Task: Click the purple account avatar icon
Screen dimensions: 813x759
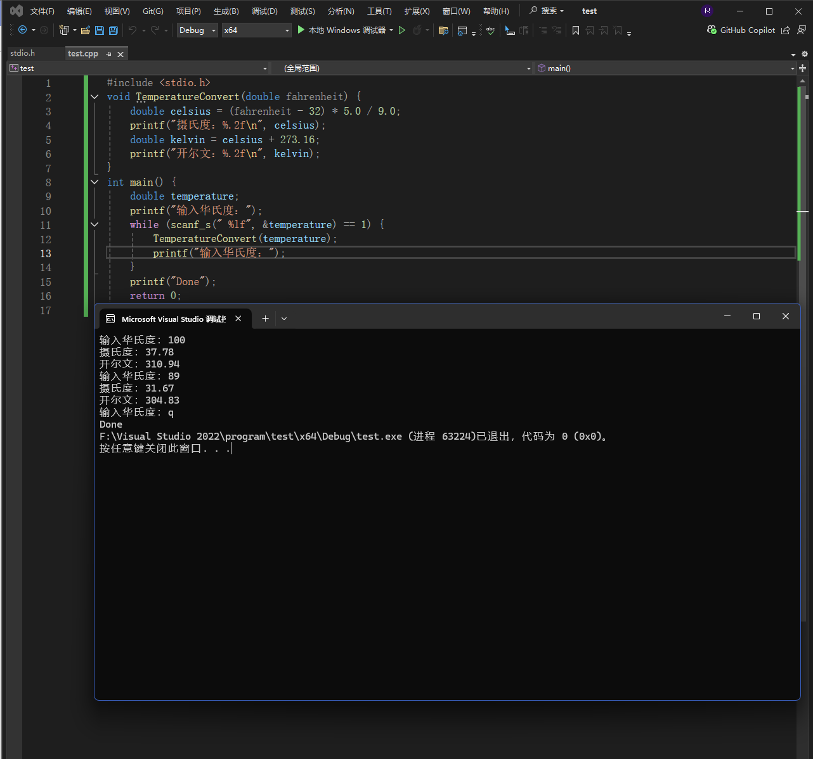Action: 708,11
